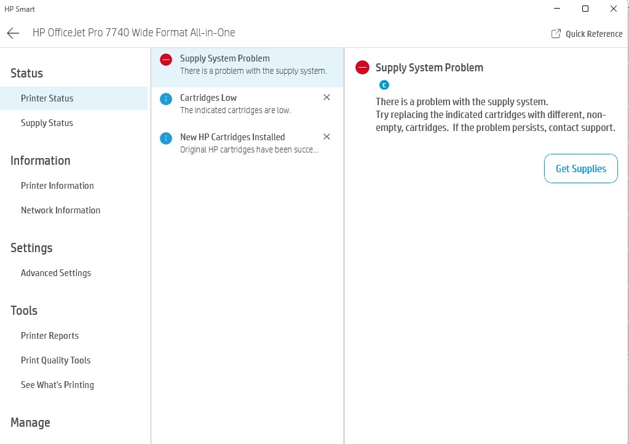
Task: Click red error icon beside Supply System Problem in the list
Action: pos(166,60)
